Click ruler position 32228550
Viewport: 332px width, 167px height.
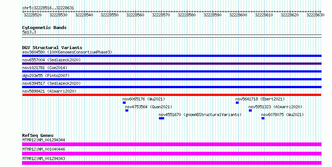click(109, 15)
